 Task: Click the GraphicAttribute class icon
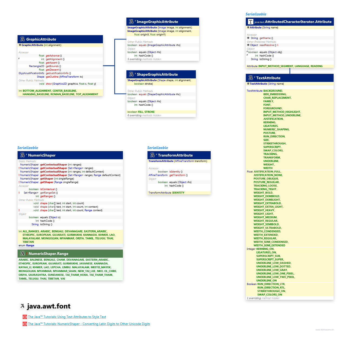pos(22,39)
